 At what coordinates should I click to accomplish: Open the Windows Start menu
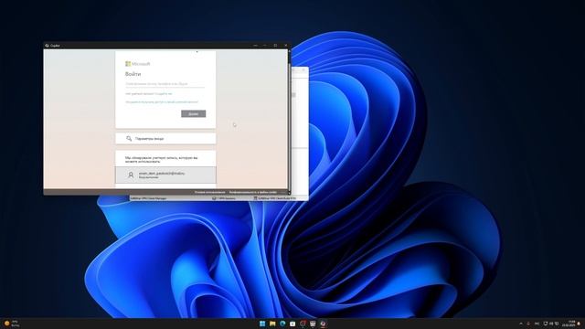point(262,324)
